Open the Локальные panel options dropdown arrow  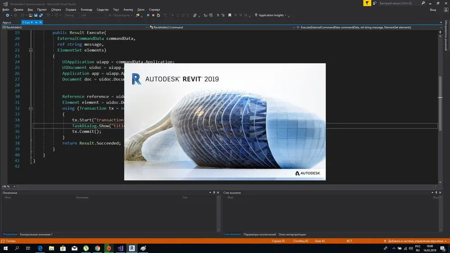pos(210,193)
